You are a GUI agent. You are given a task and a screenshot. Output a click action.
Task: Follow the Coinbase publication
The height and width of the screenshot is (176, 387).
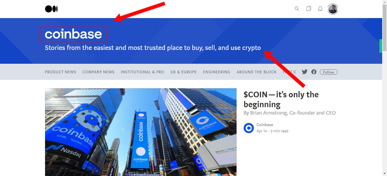click(x=329, y=72)
